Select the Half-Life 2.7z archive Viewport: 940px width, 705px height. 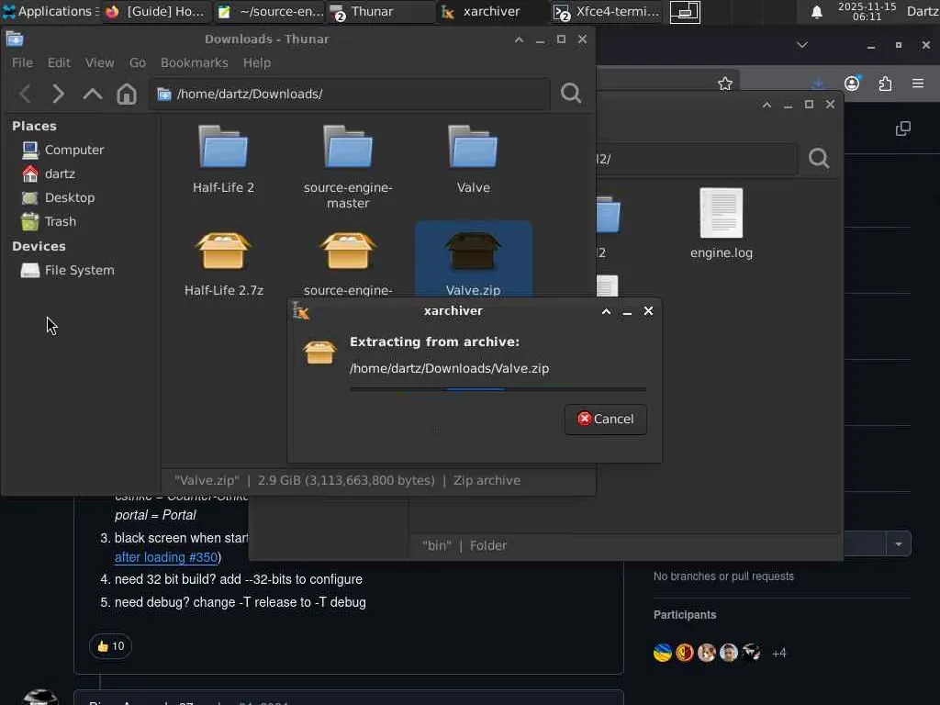(224, 263)
